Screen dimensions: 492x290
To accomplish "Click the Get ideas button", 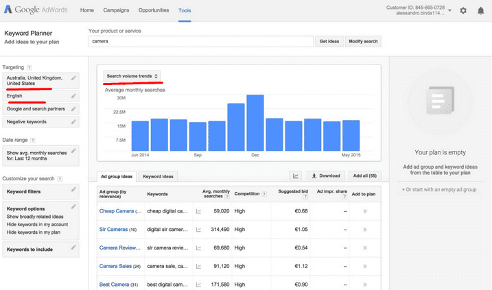I will [x=329, y=41].
